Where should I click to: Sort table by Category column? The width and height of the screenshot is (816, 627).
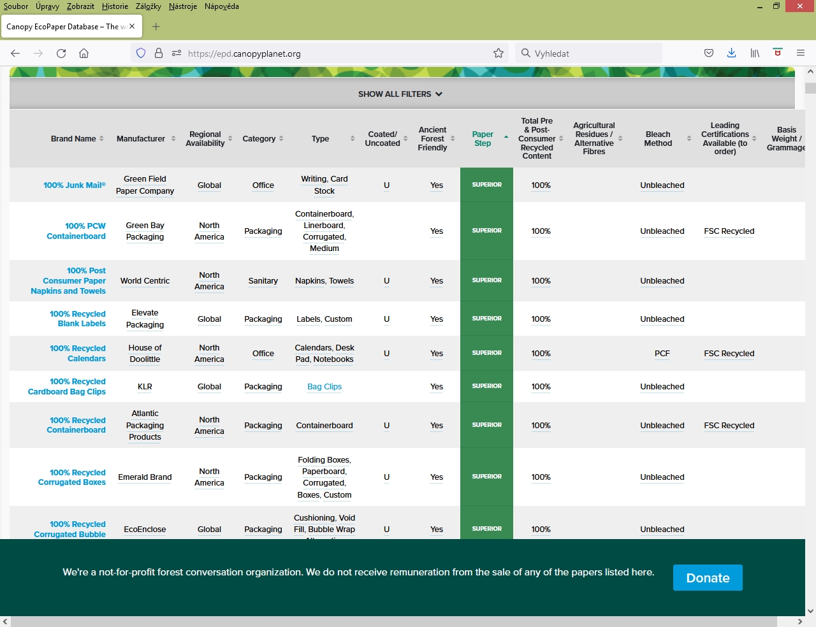coord(263,139)
